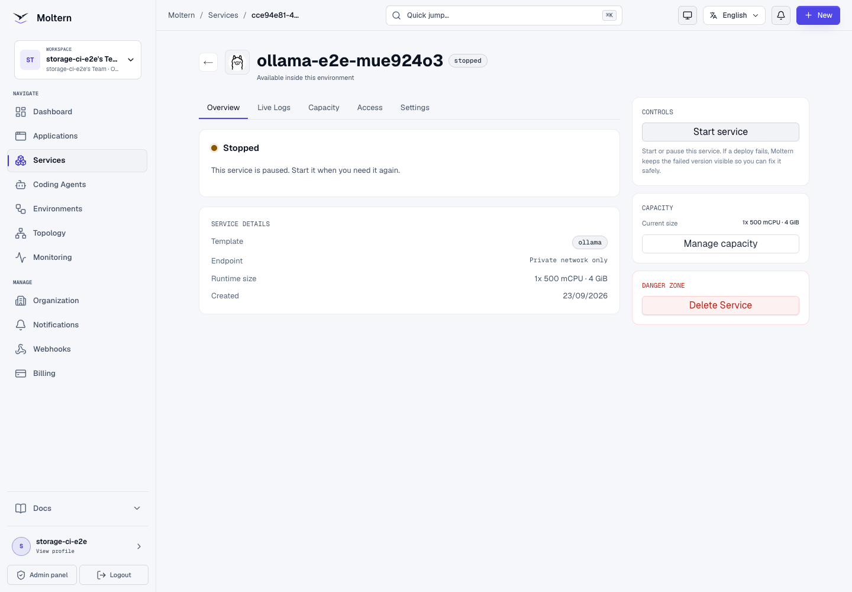The image size is (852, 592).
Task: Select Services in the sidebar
Action: 78,160
